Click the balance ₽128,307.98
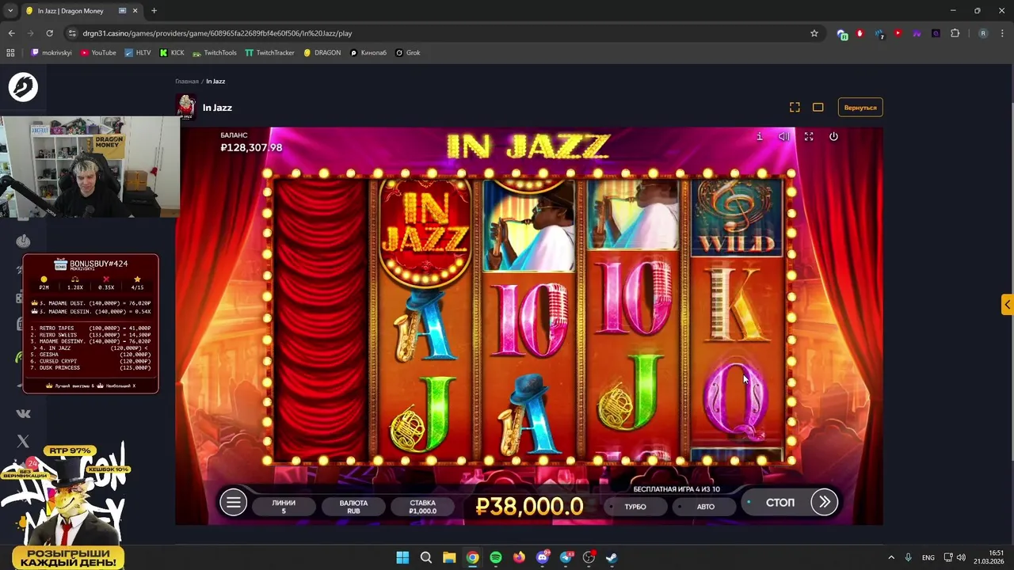1014x570 pixels. pos(251,147)
